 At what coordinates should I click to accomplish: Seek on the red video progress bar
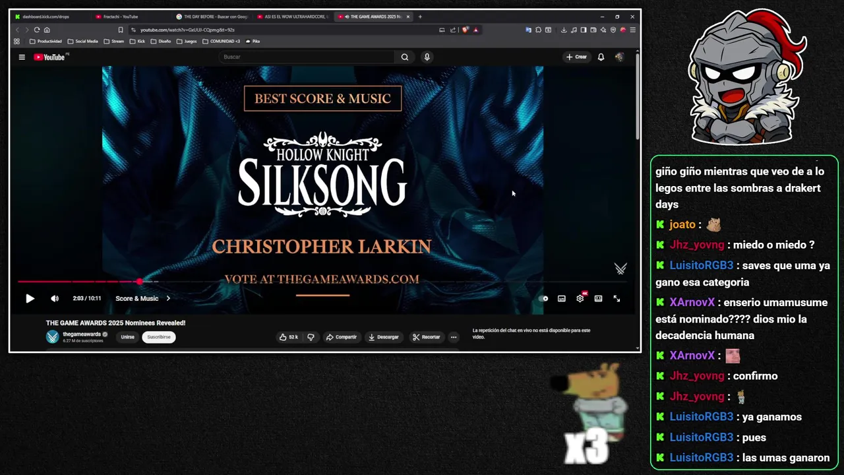click(x=322, y=282)
